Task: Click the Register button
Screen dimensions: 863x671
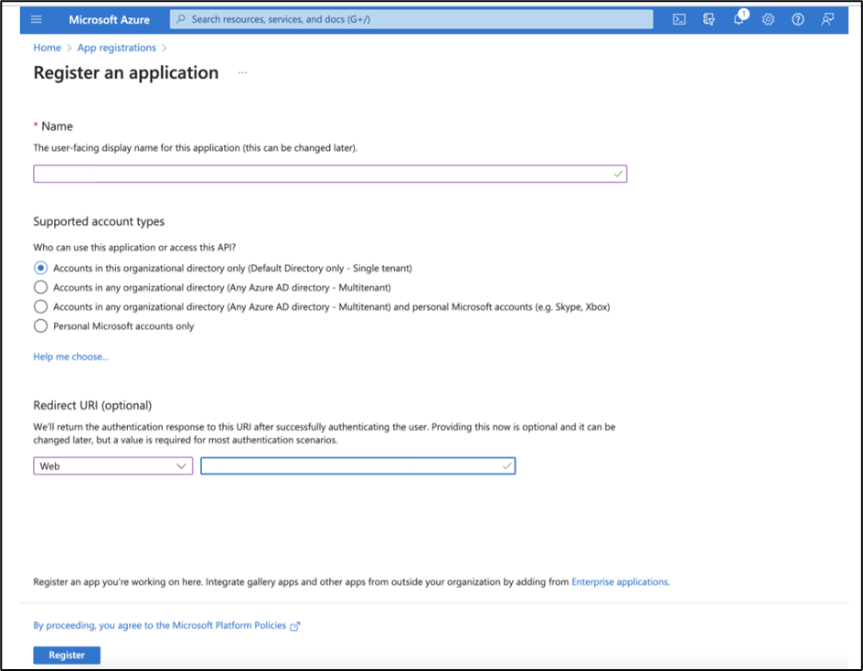Action: (x=67, y=655)
